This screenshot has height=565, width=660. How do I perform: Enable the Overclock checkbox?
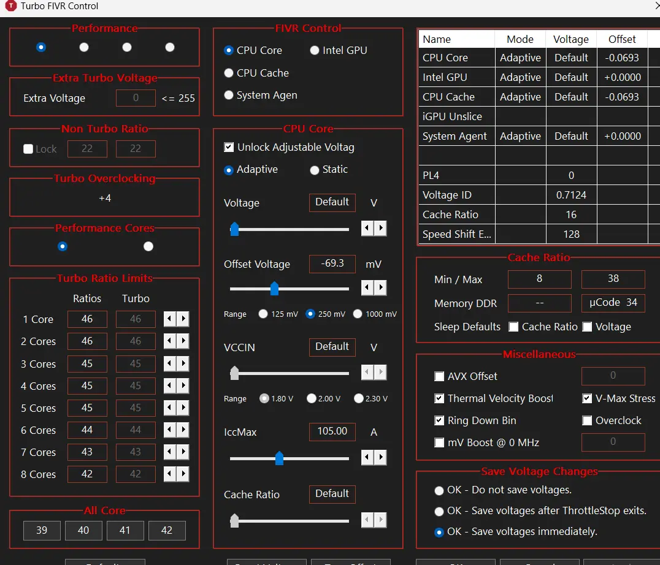coord(587,420)
